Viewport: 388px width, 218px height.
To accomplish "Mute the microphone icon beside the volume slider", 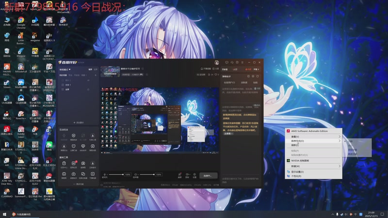I will coord(105,174).
